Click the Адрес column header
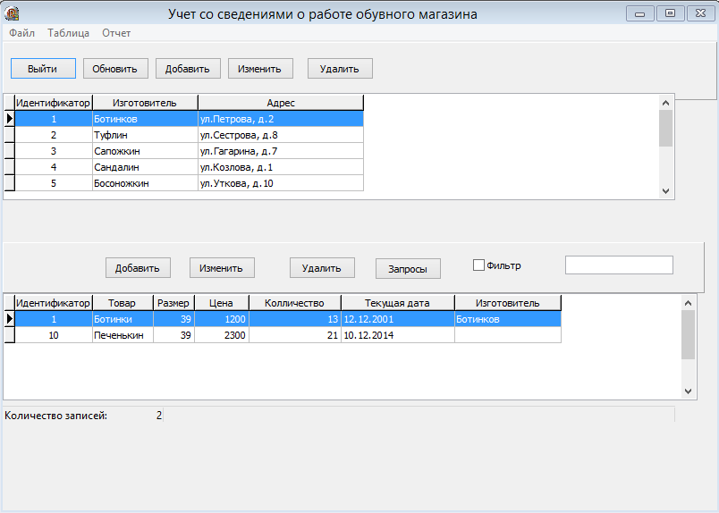 pos(281,103)
